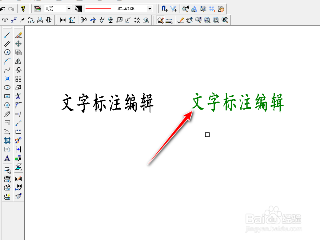320x240 pixels.
Task: Click the Redo arrow icon
Action: coord(11,9)
